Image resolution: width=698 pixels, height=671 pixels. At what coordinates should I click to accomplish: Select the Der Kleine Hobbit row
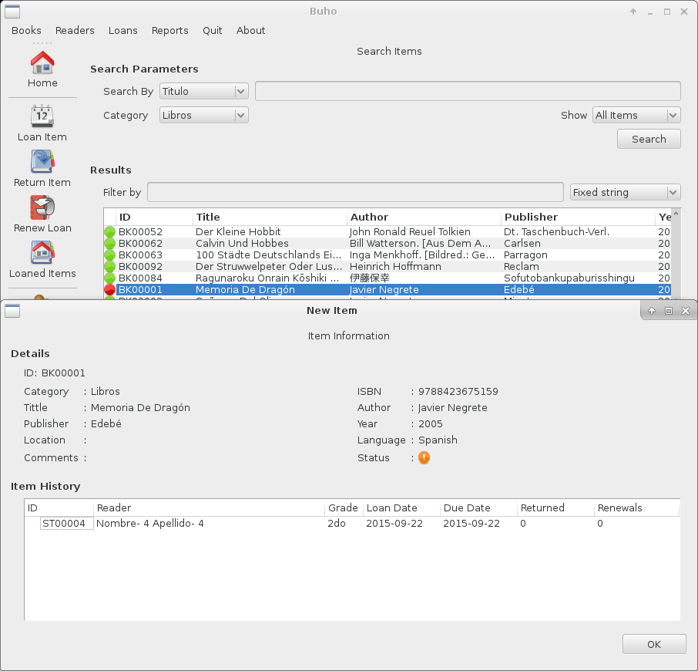tap(387, 231)
